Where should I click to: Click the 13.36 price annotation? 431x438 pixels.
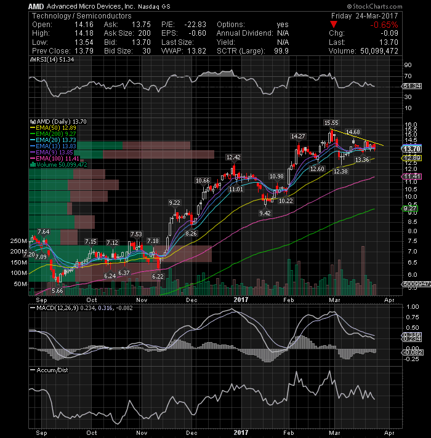(x=362, y=159)
